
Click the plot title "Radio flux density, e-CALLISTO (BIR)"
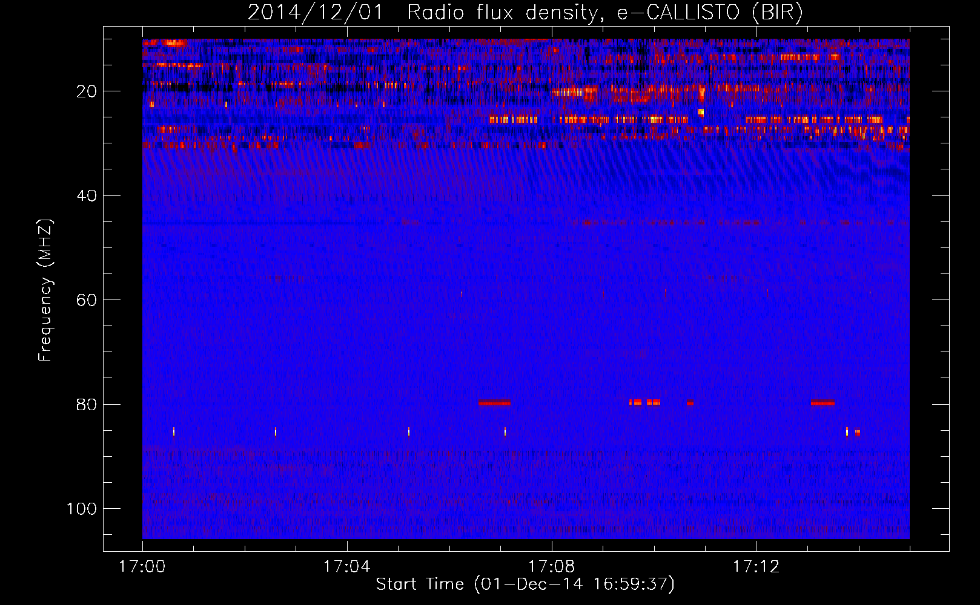[604, 12]
